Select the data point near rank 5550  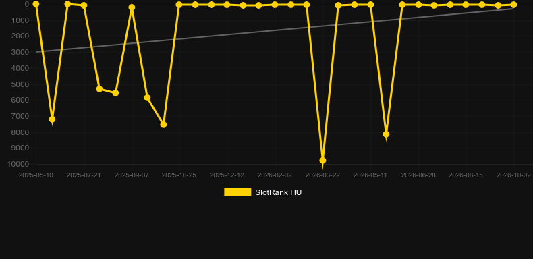[115, 93]
